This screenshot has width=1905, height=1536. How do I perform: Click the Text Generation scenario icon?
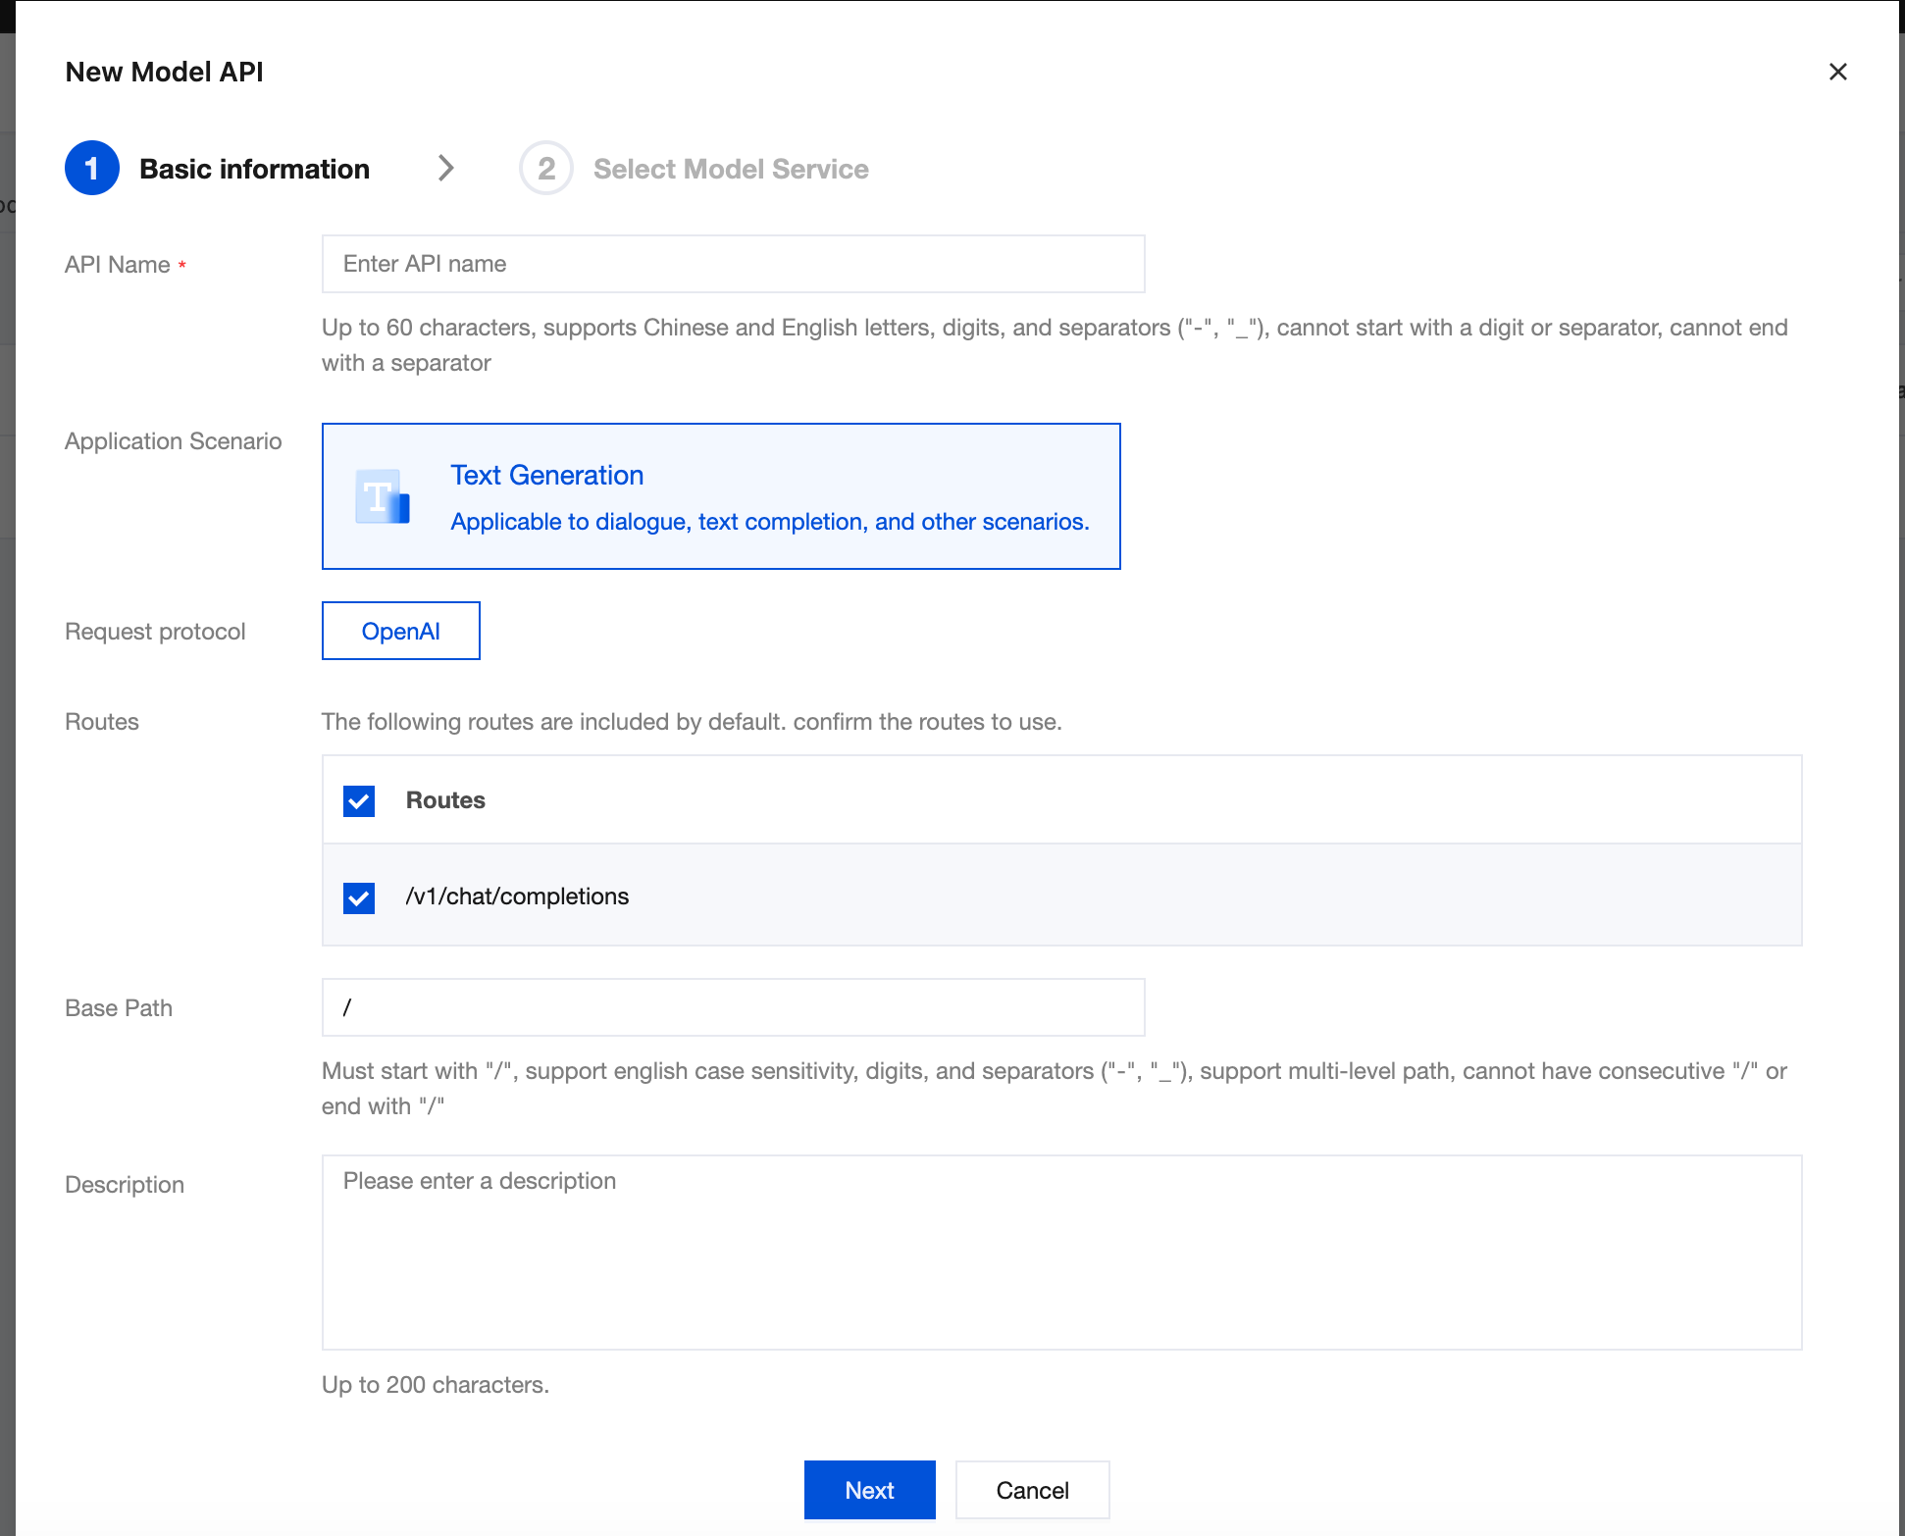click(x=383, y=496)
